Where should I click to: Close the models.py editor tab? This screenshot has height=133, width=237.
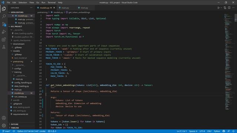click(x=54, y=8)
